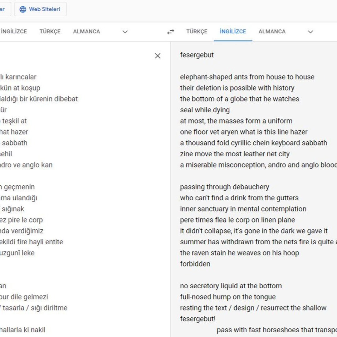Screen dimensions: 337x337
Task: Select ALMANCA as the target language
Action: tap(271, 32)
